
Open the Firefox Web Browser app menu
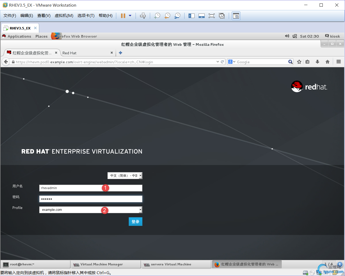(x=74, y=36)
